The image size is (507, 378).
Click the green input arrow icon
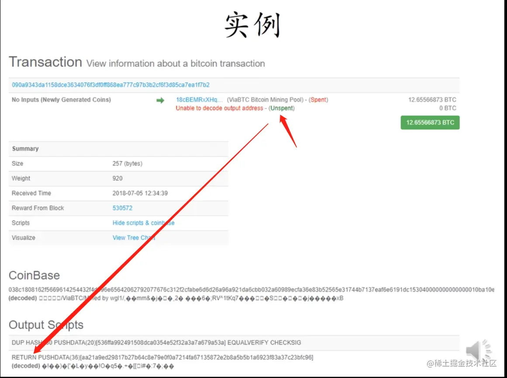tap(161, 100)
